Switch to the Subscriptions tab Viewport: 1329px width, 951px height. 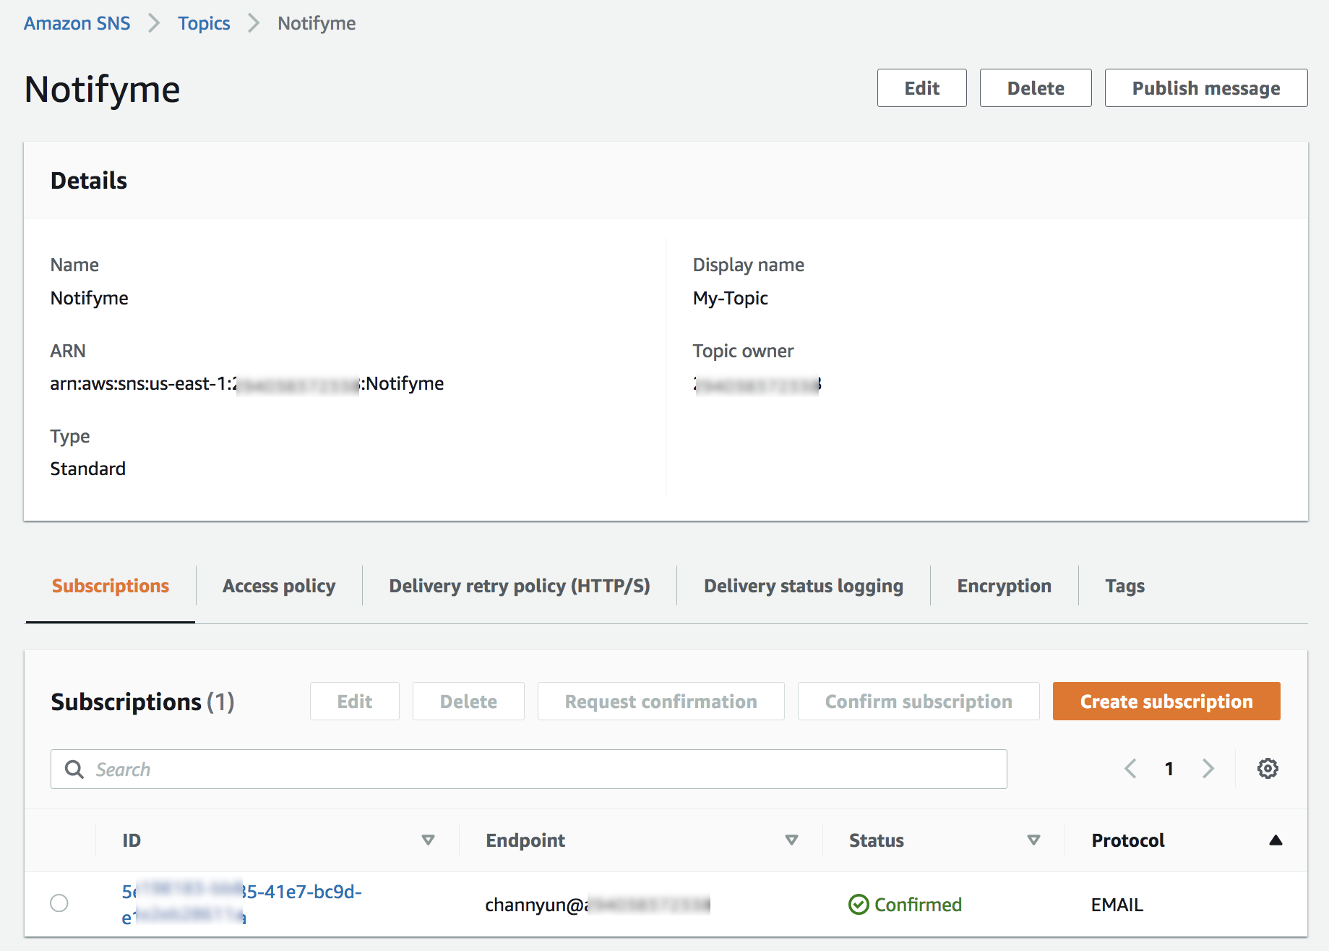(111, 586)
